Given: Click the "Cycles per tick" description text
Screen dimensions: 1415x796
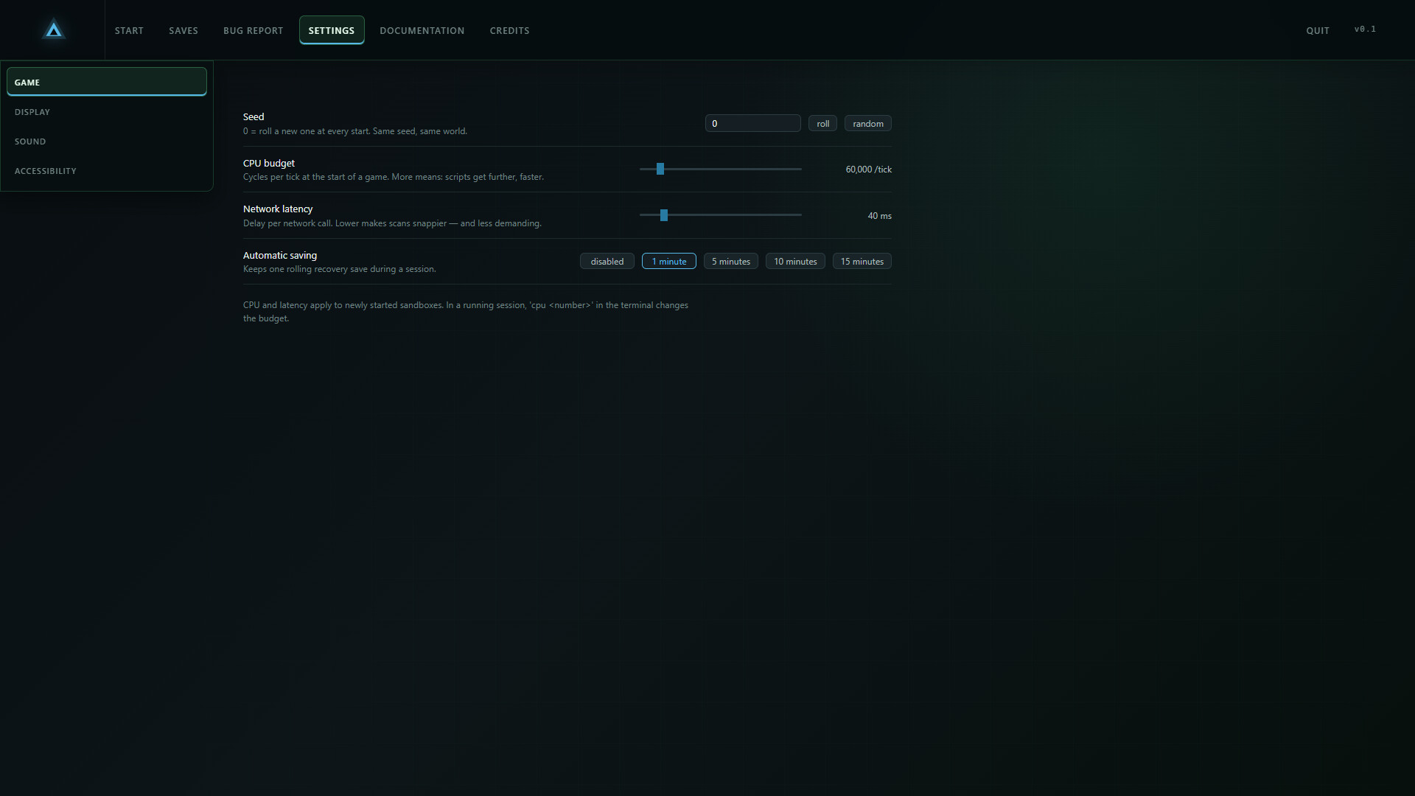Looking at the screenshot, I should (394, 177).
